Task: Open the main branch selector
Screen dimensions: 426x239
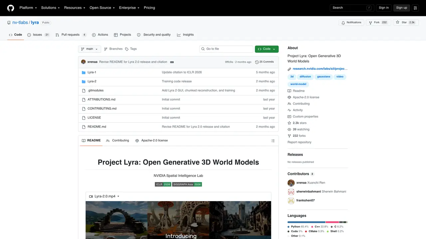Action: [x=90, y=49]
